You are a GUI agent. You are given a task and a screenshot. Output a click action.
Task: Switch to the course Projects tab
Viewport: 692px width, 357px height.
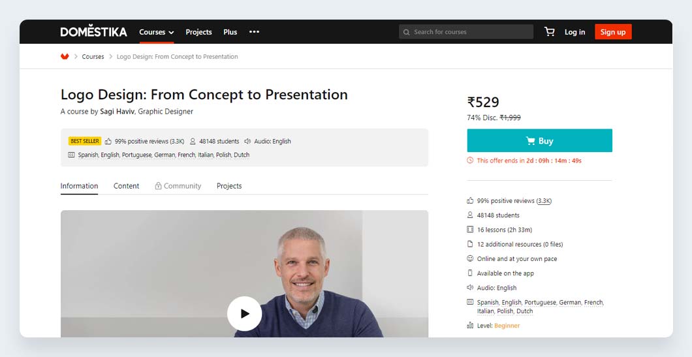pos(229,186)
